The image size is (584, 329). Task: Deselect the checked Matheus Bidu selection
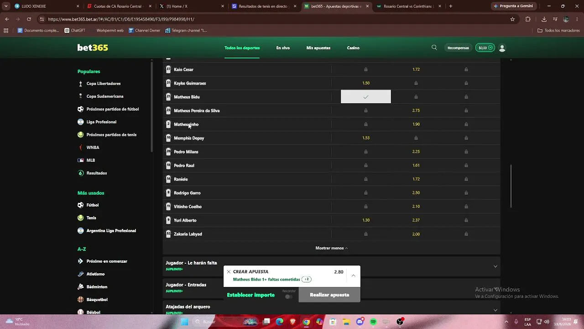coord(366,97)
